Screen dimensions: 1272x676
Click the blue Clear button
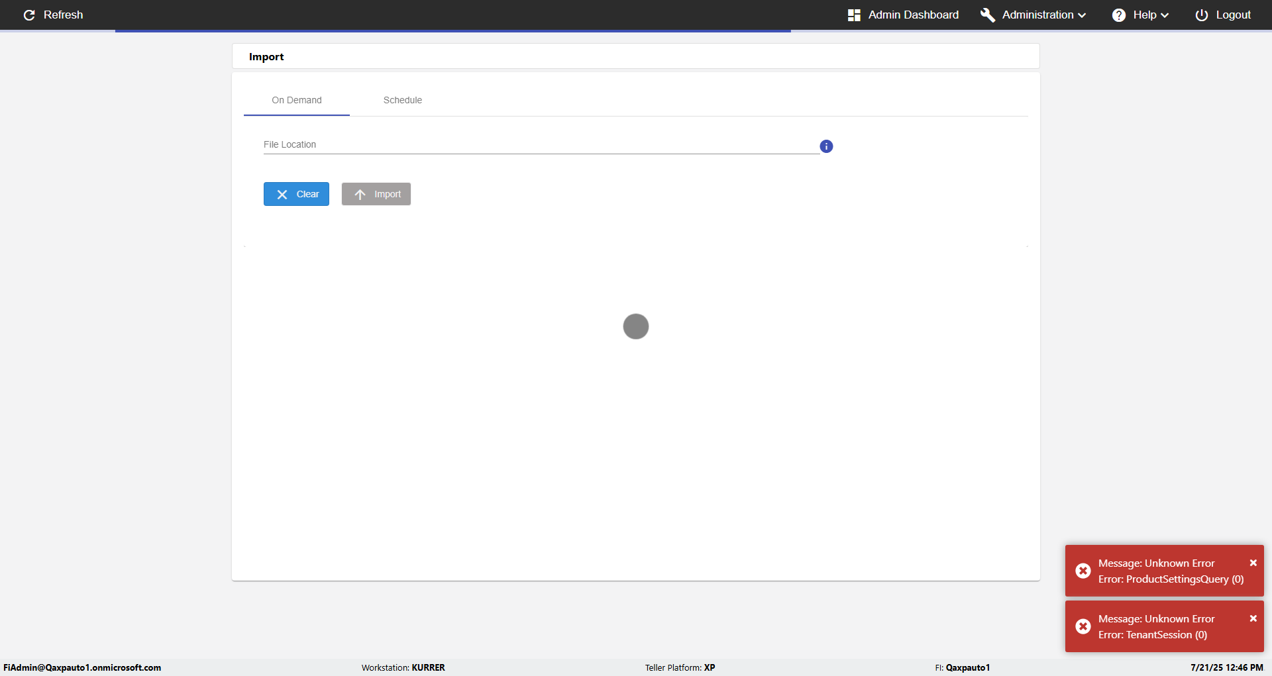point(296,194)
